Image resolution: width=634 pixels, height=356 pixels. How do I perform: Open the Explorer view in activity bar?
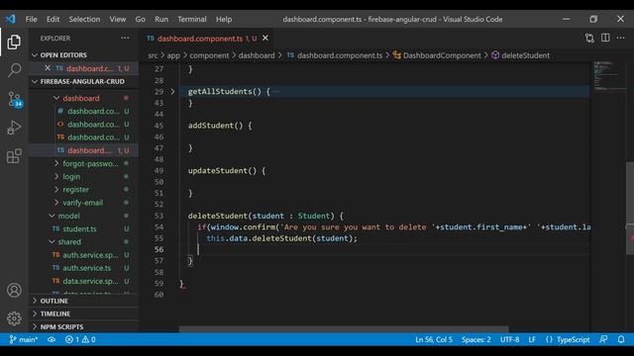pos(14,42)
